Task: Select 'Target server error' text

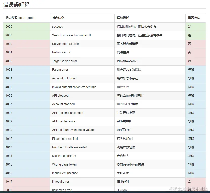Action: tap(64, 61)
